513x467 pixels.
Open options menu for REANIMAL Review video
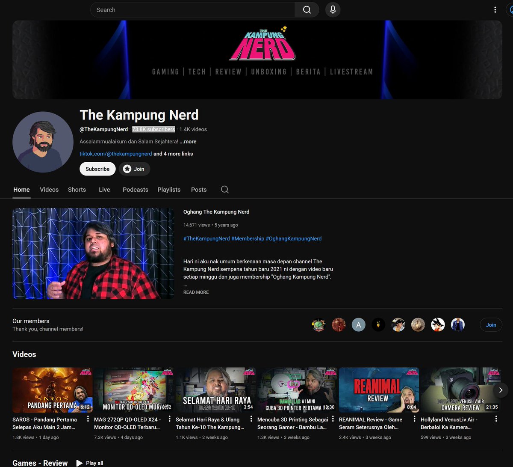[415, 419]
